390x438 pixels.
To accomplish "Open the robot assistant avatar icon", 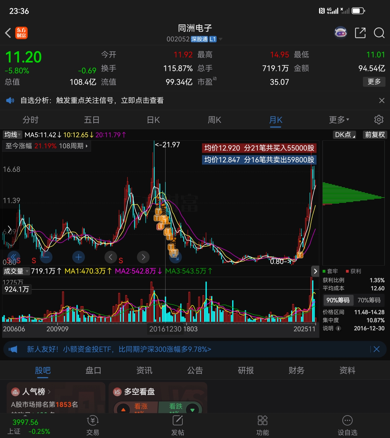I will [341, 33].
